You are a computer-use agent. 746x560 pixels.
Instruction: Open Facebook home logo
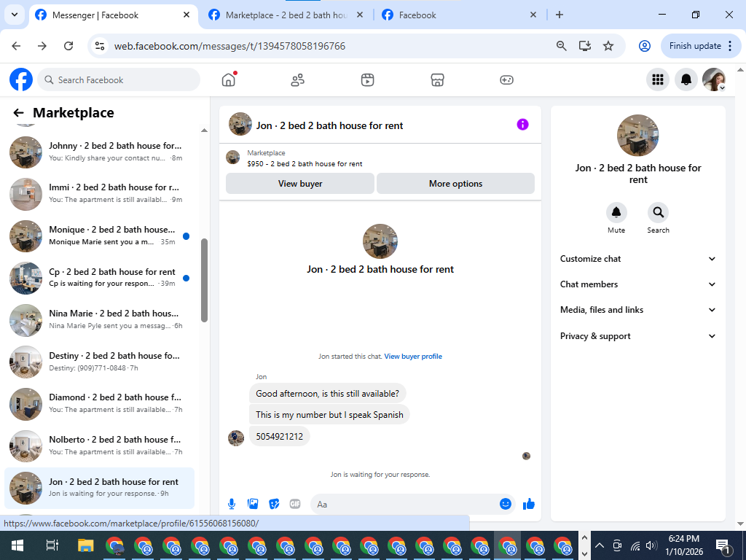pos(21,79)
